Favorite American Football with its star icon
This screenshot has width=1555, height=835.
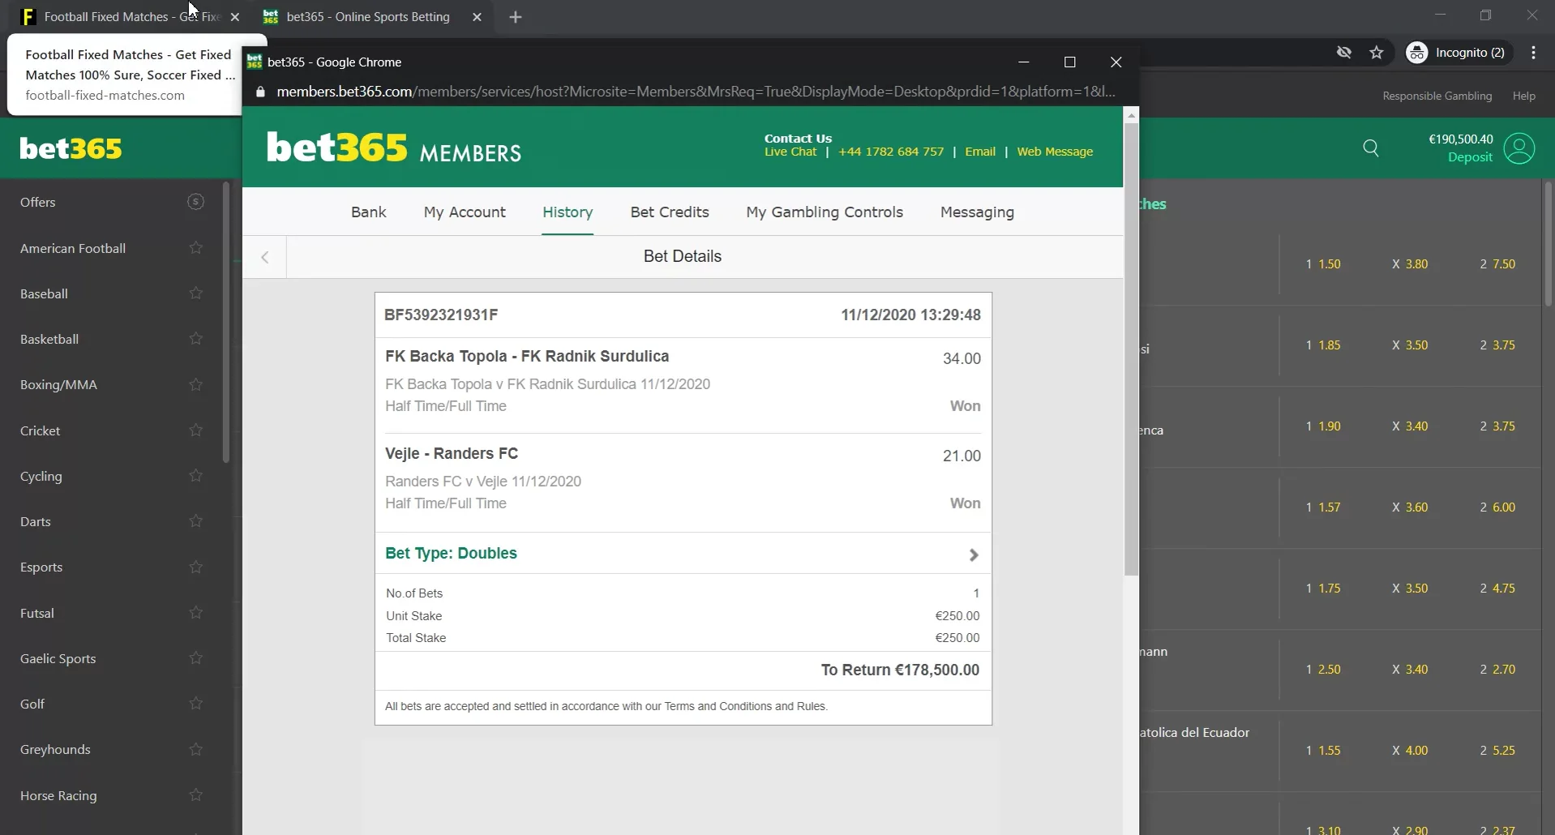195,248
